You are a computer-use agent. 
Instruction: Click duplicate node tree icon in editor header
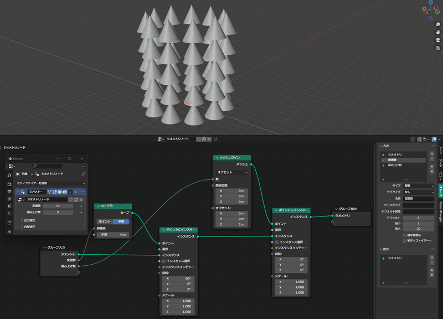click(x=204, y=139)
